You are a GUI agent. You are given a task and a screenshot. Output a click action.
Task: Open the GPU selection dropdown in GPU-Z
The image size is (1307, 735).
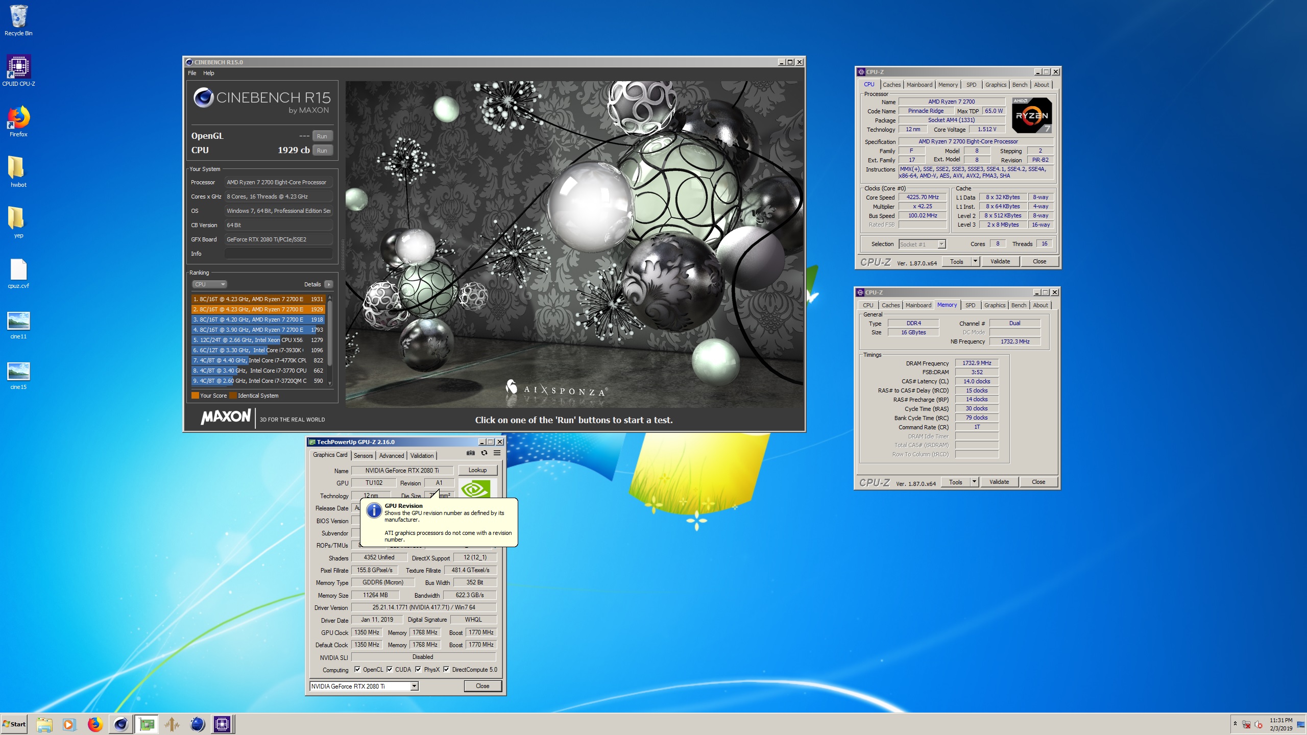415,686
